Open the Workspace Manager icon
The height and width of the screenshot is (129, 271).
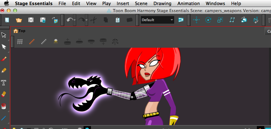click(181, 20)
